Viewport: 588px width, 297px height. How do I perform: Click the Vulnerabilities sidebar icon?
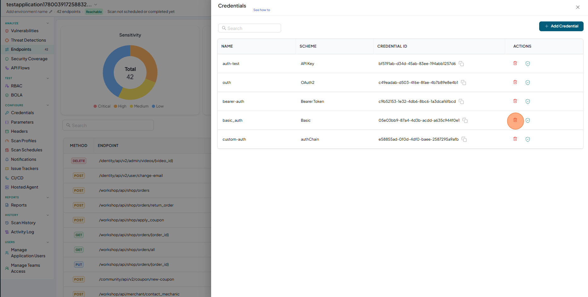point(7,31)
